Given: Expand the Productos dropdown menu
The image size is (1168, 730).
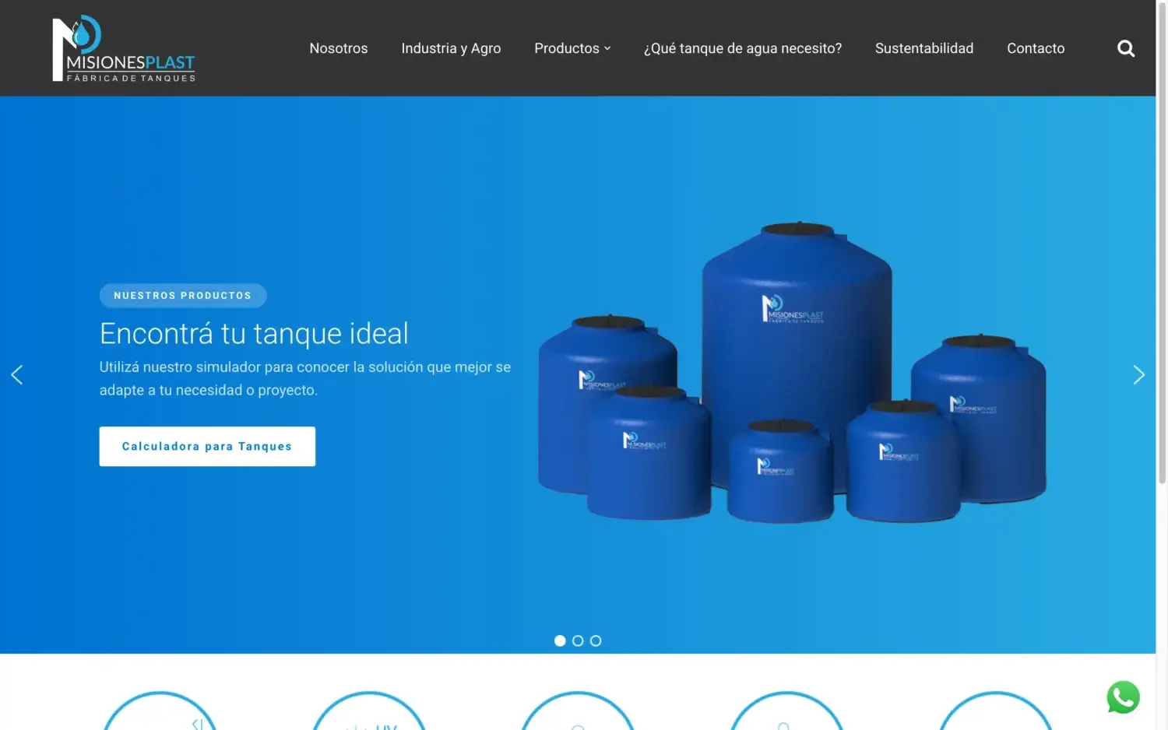Looking at the screenshot, I should pos(572,48).
